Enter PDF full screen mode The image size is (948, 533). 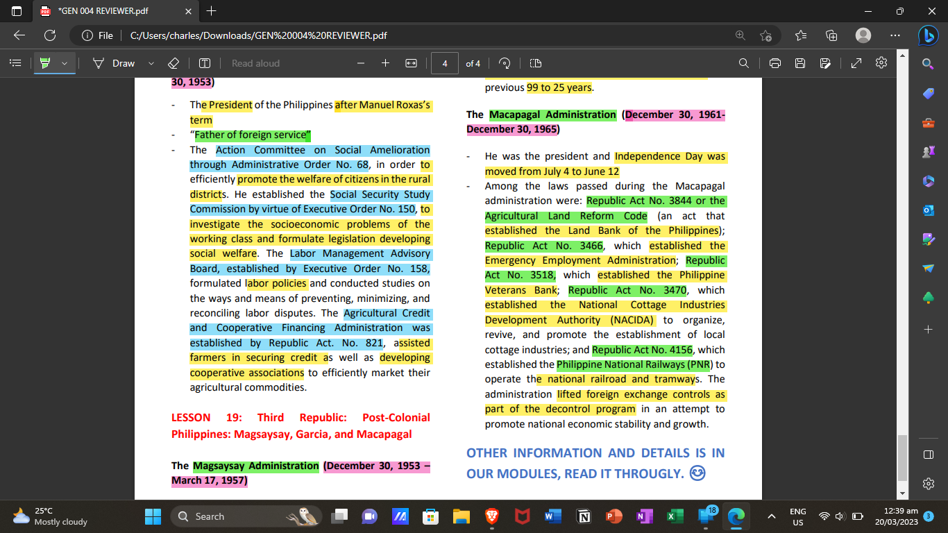856,63
